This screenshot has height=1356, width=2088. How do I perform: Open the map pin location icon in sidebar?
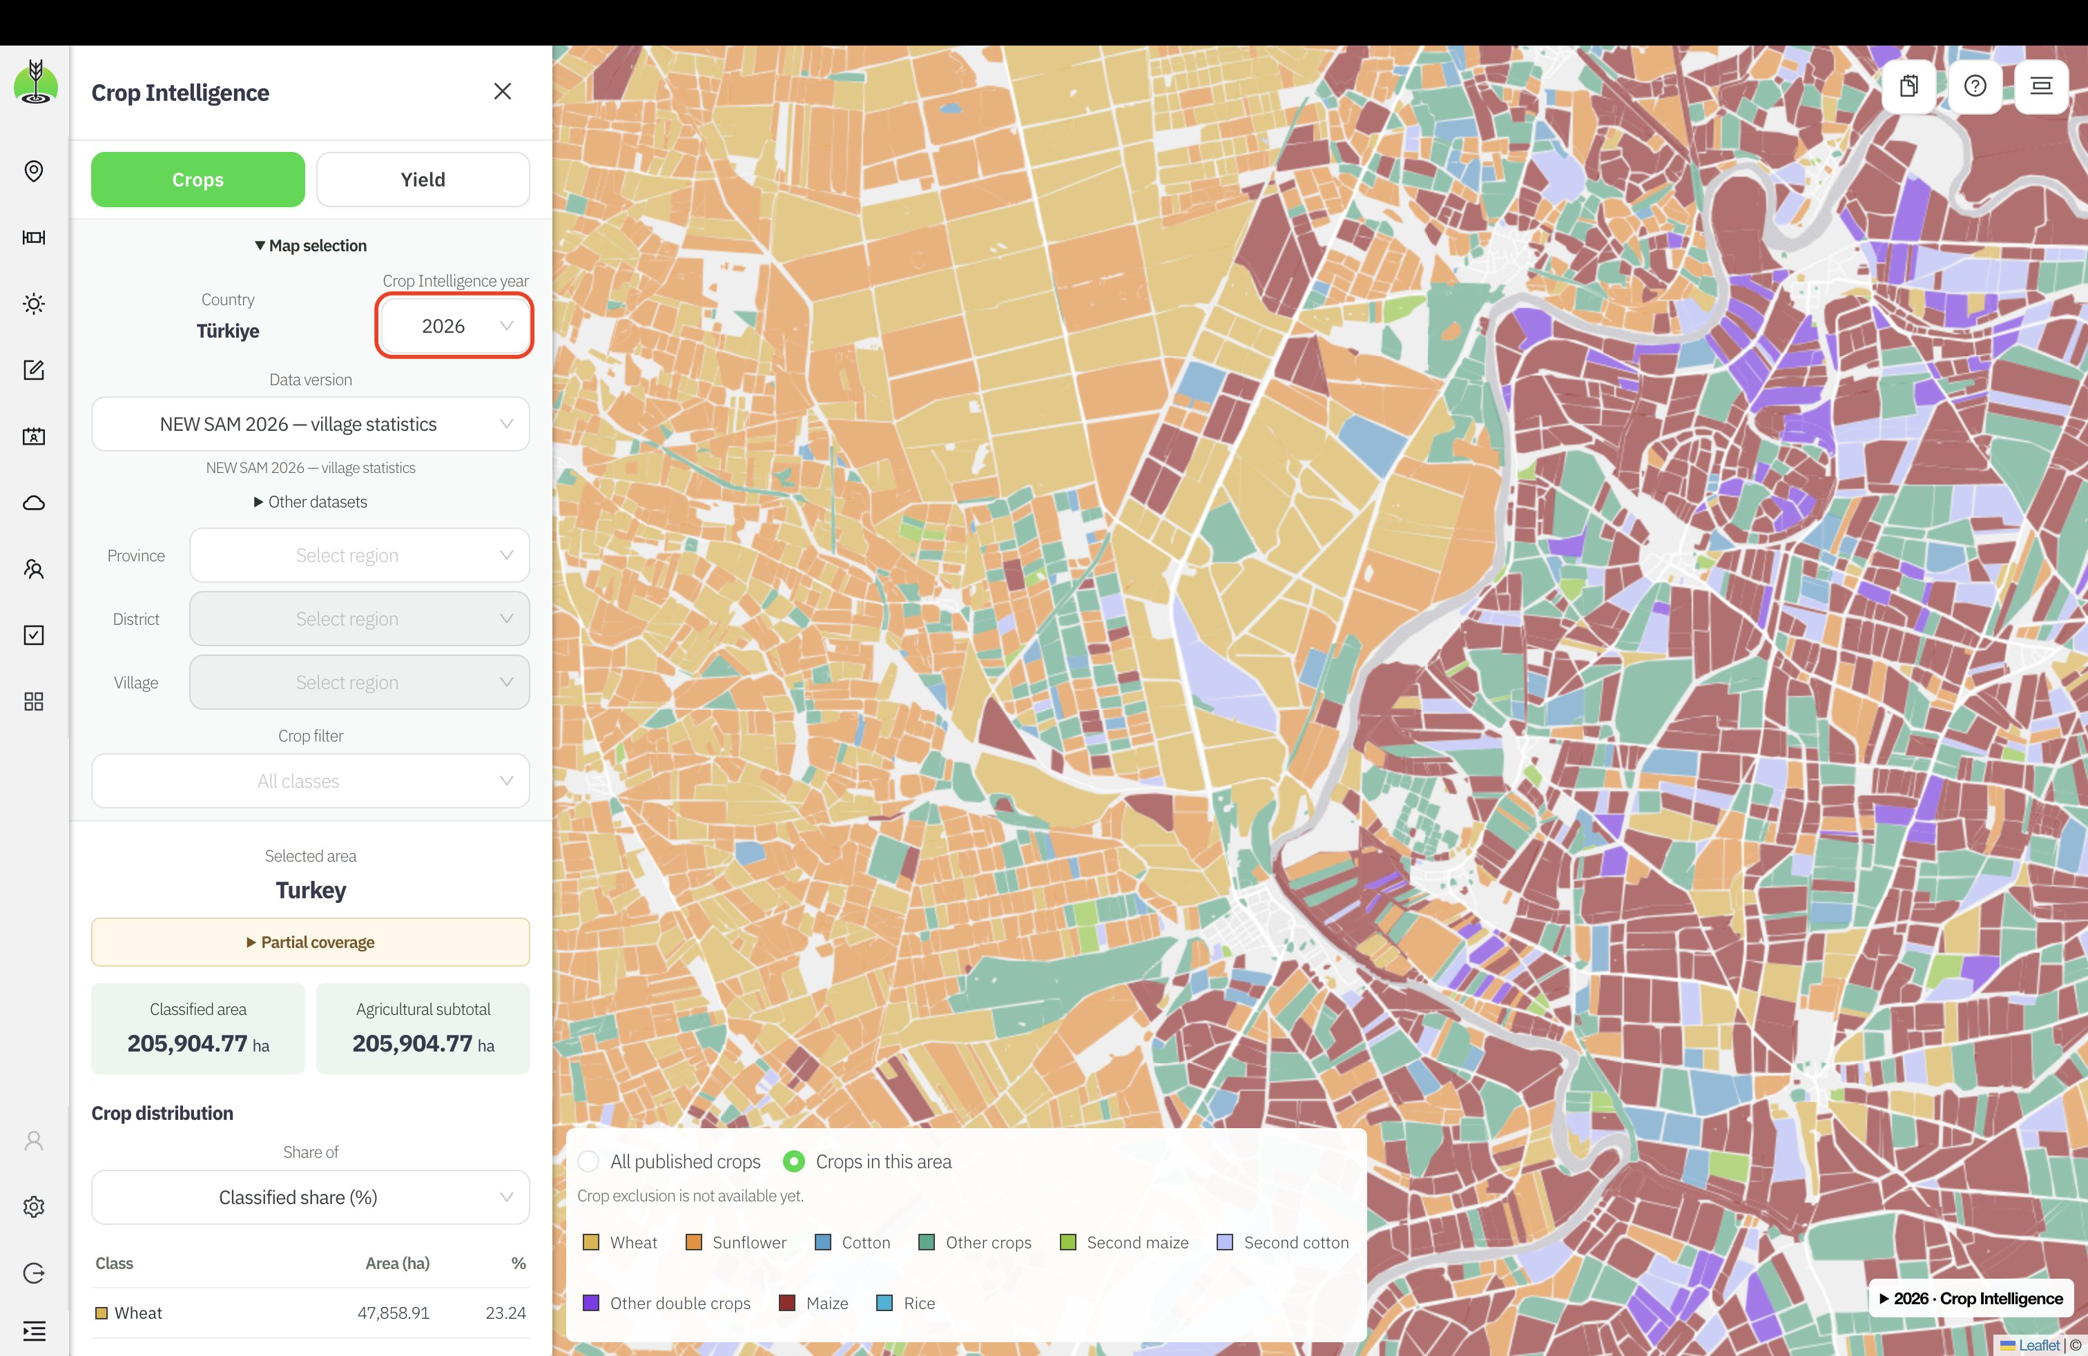tap(33, 171)
